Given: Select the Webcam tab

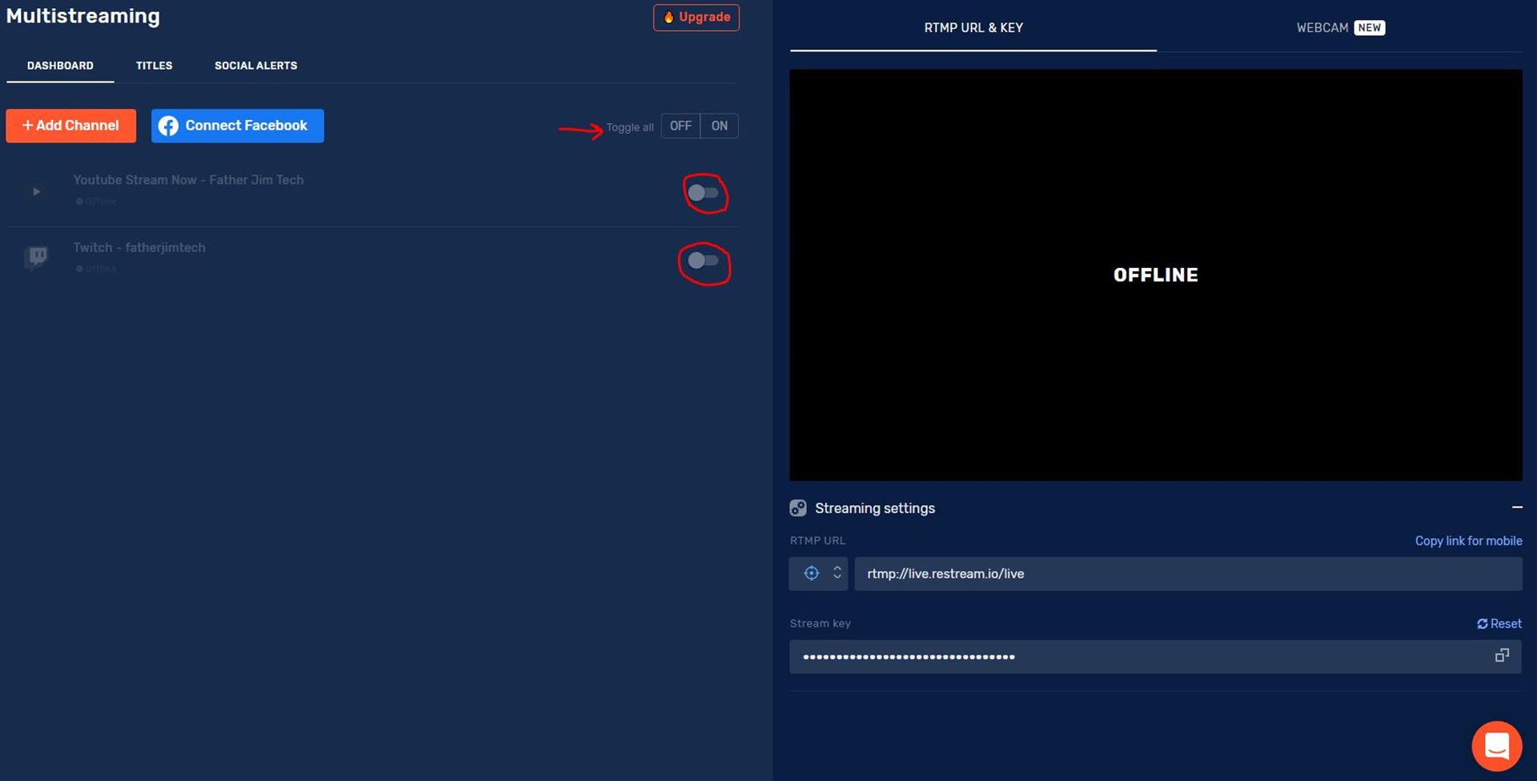Looking at the screenshot, I should pos(1340,28).
